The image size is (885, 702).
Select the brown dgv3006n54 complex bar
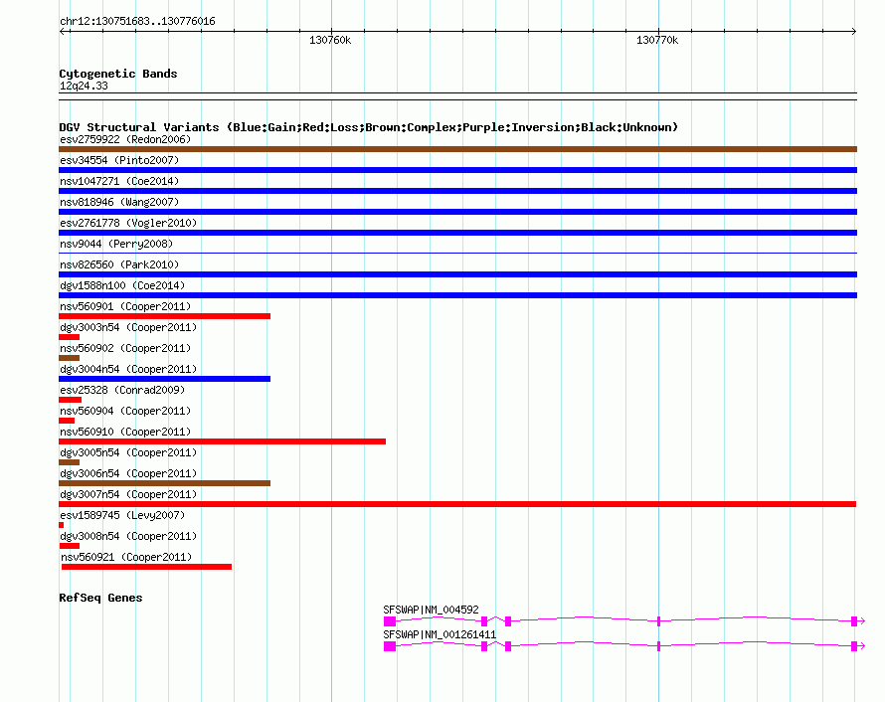coord(164,483)
